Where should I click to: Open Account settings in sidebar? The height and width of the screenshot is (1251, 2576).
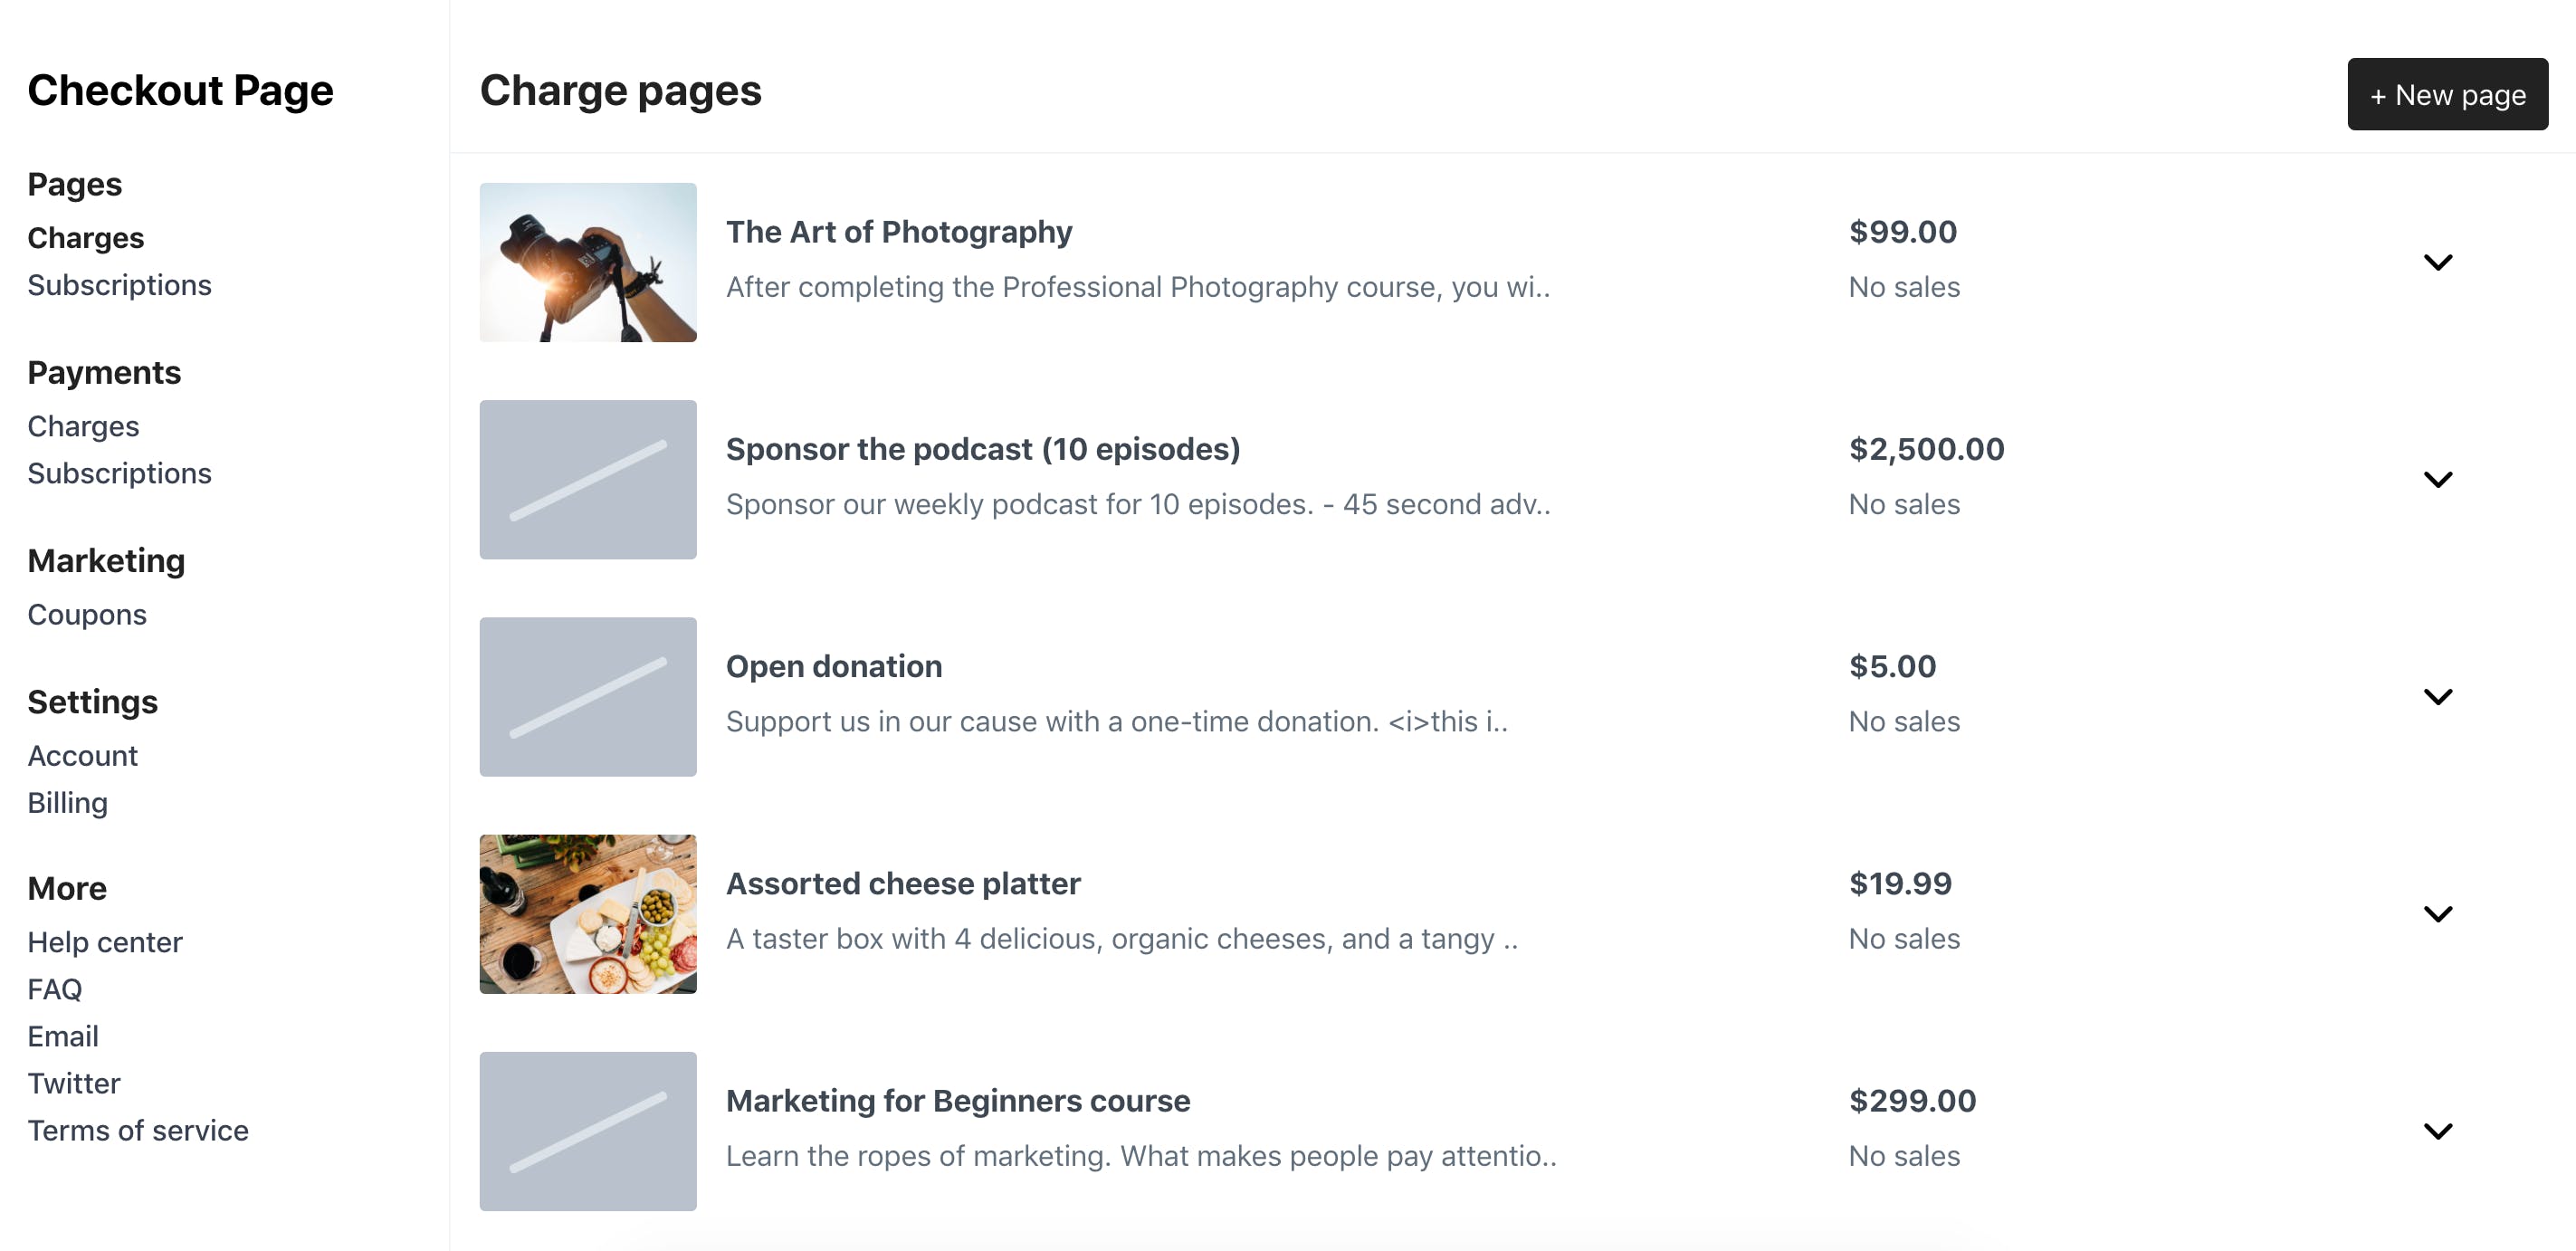pyautogui.click(x=82, y=755)
